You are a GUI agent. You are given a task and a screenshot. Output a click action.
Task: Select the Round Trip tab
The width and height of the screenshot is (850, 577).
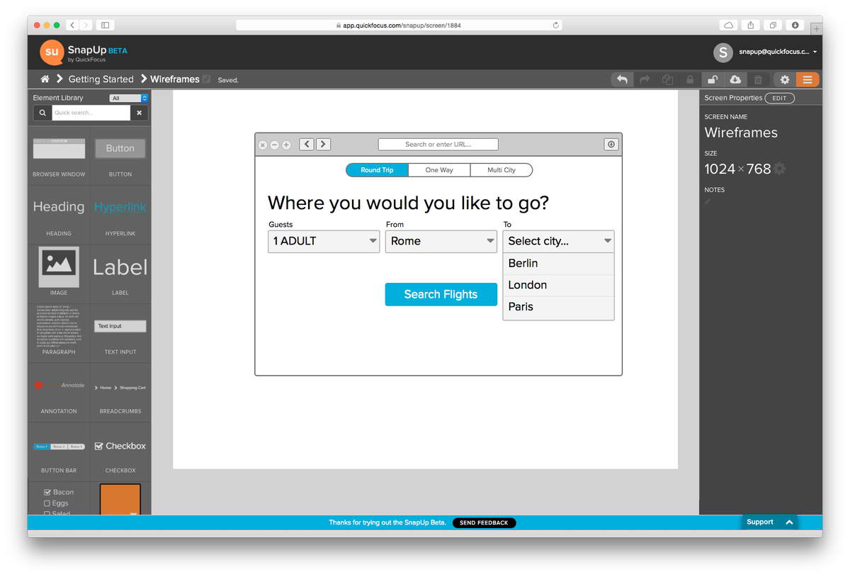coord(377,170)
